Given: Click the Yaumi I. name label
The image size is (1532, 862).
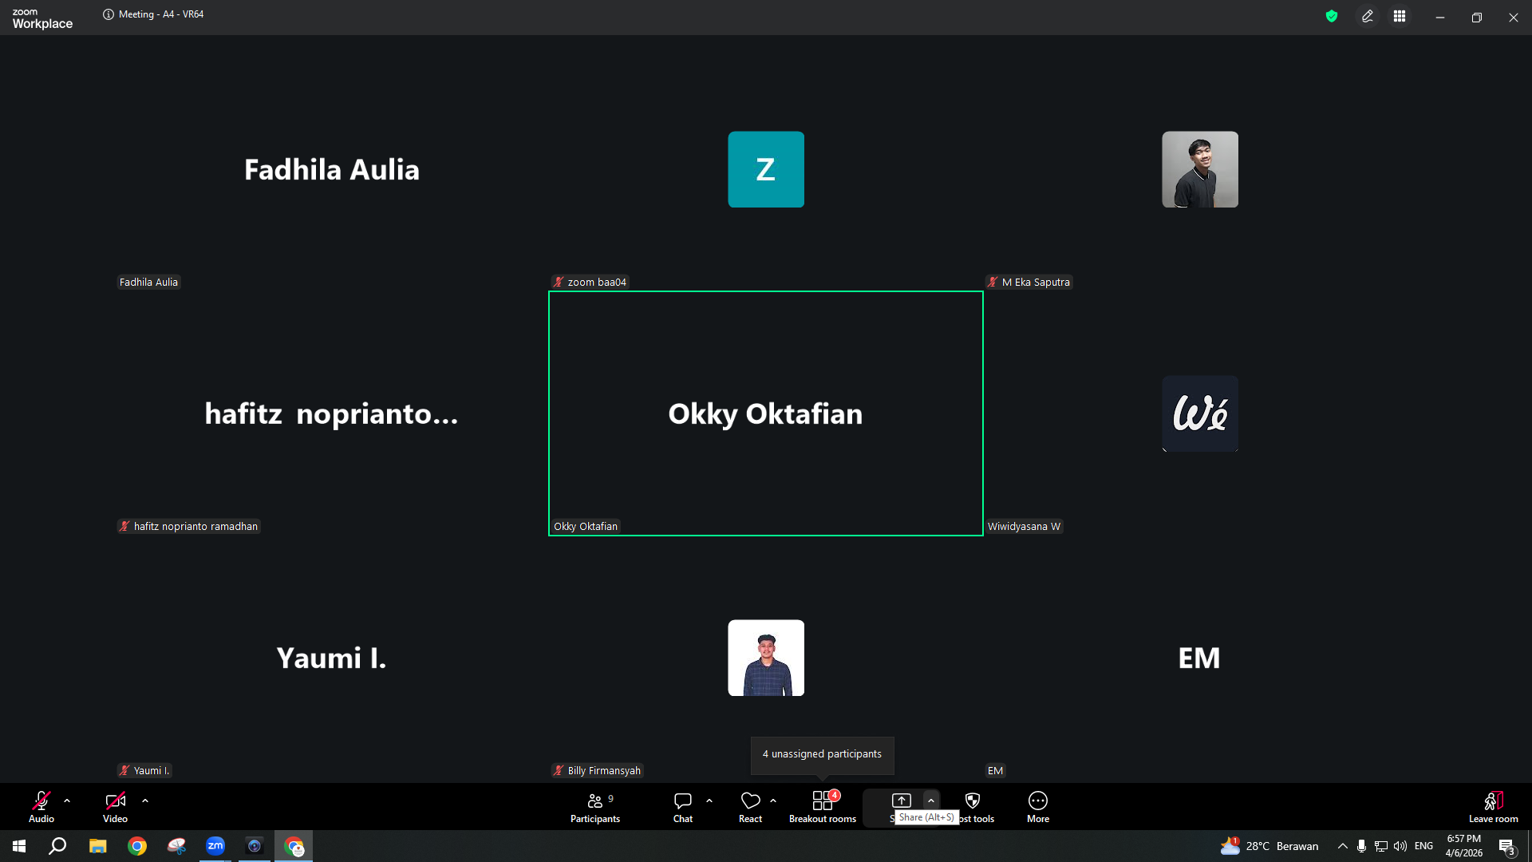Looking at the screenshot, I should pos(144,770).
